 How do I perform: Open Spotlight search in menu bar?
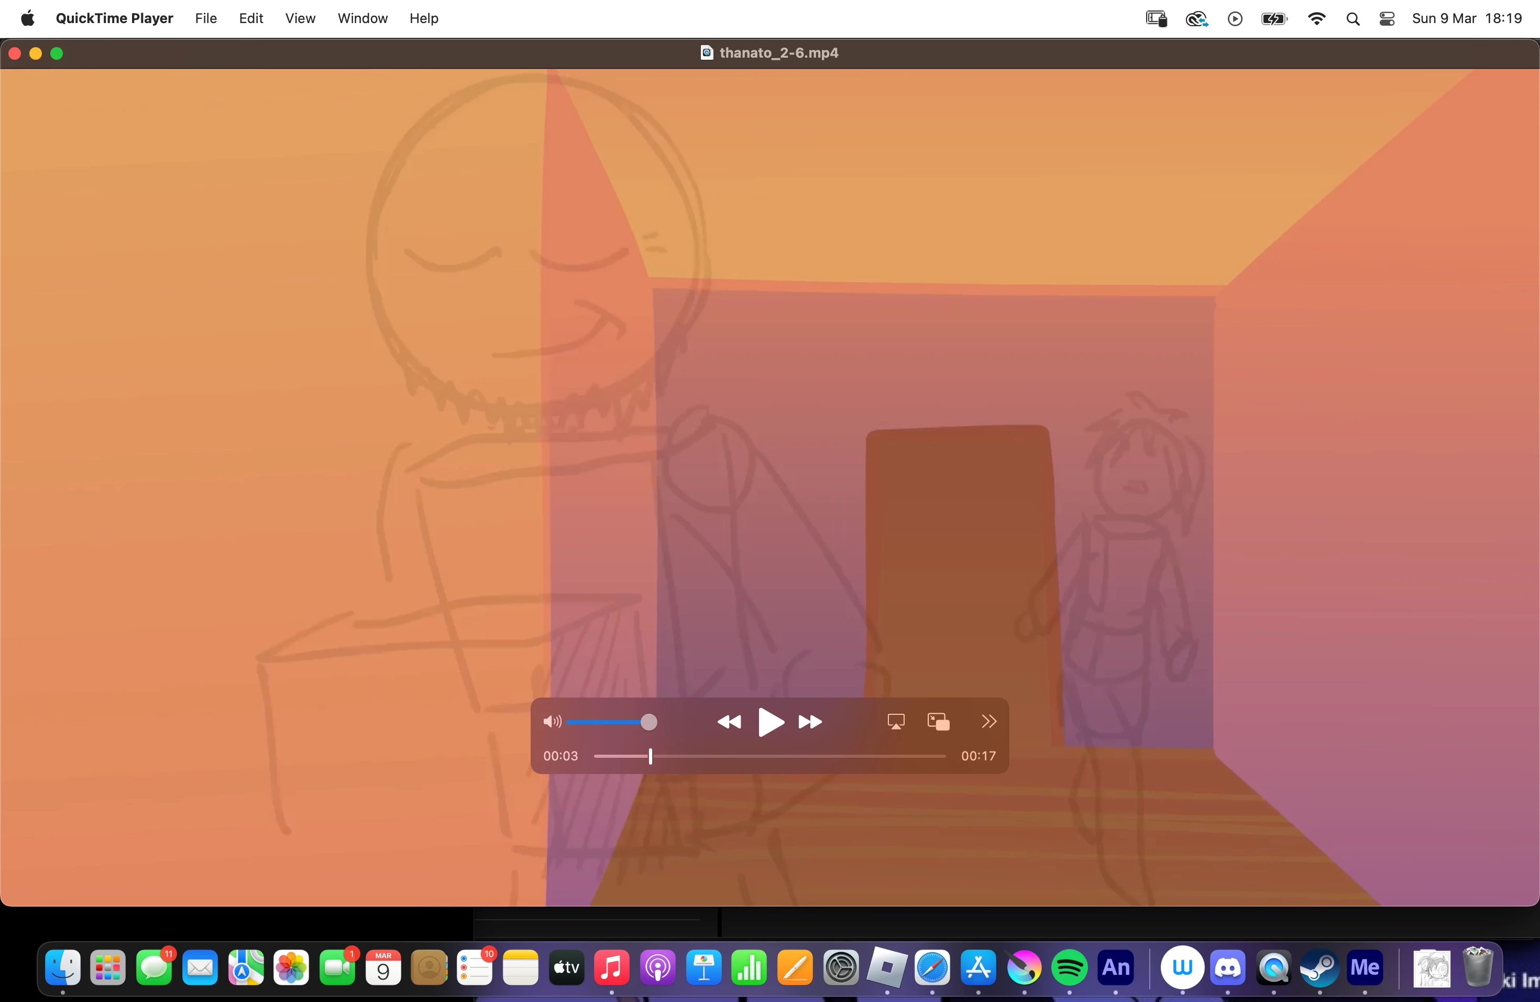pyautogui.click(x=1352, y=19)
